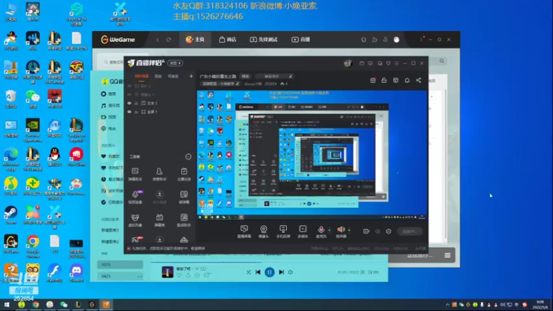Image resolution: width=553 pixels, height=311 pixels.
Task: Open the danmaku show tool
Action: tap(160, 220)
